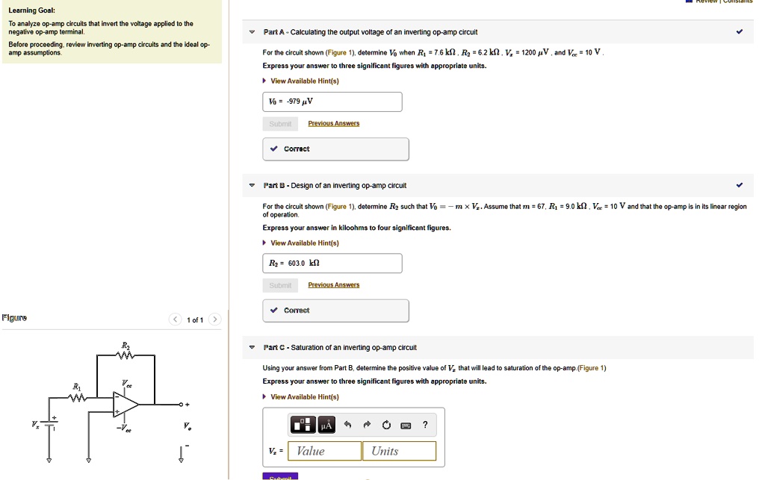Click the reset icon in the answer toolbar
Image resolution: width=765 pixels, height=480 pixels.
coord(386,424)
